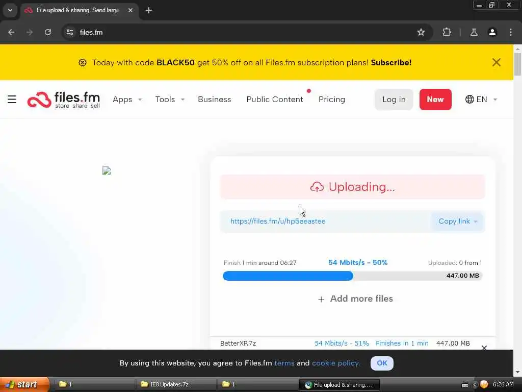Expand the Copy link dropdown arrow
Image resolution: width=522 pixels, height=392 pixels.
[x=476, y=222]
